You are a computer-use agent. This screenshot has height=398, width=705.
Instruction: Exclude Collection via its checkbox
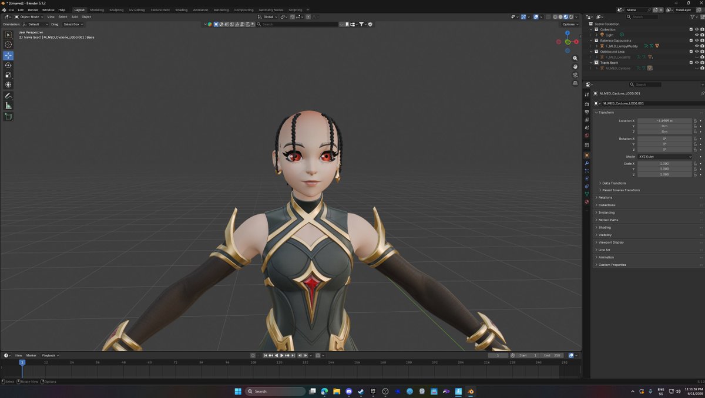pos(691,29)
